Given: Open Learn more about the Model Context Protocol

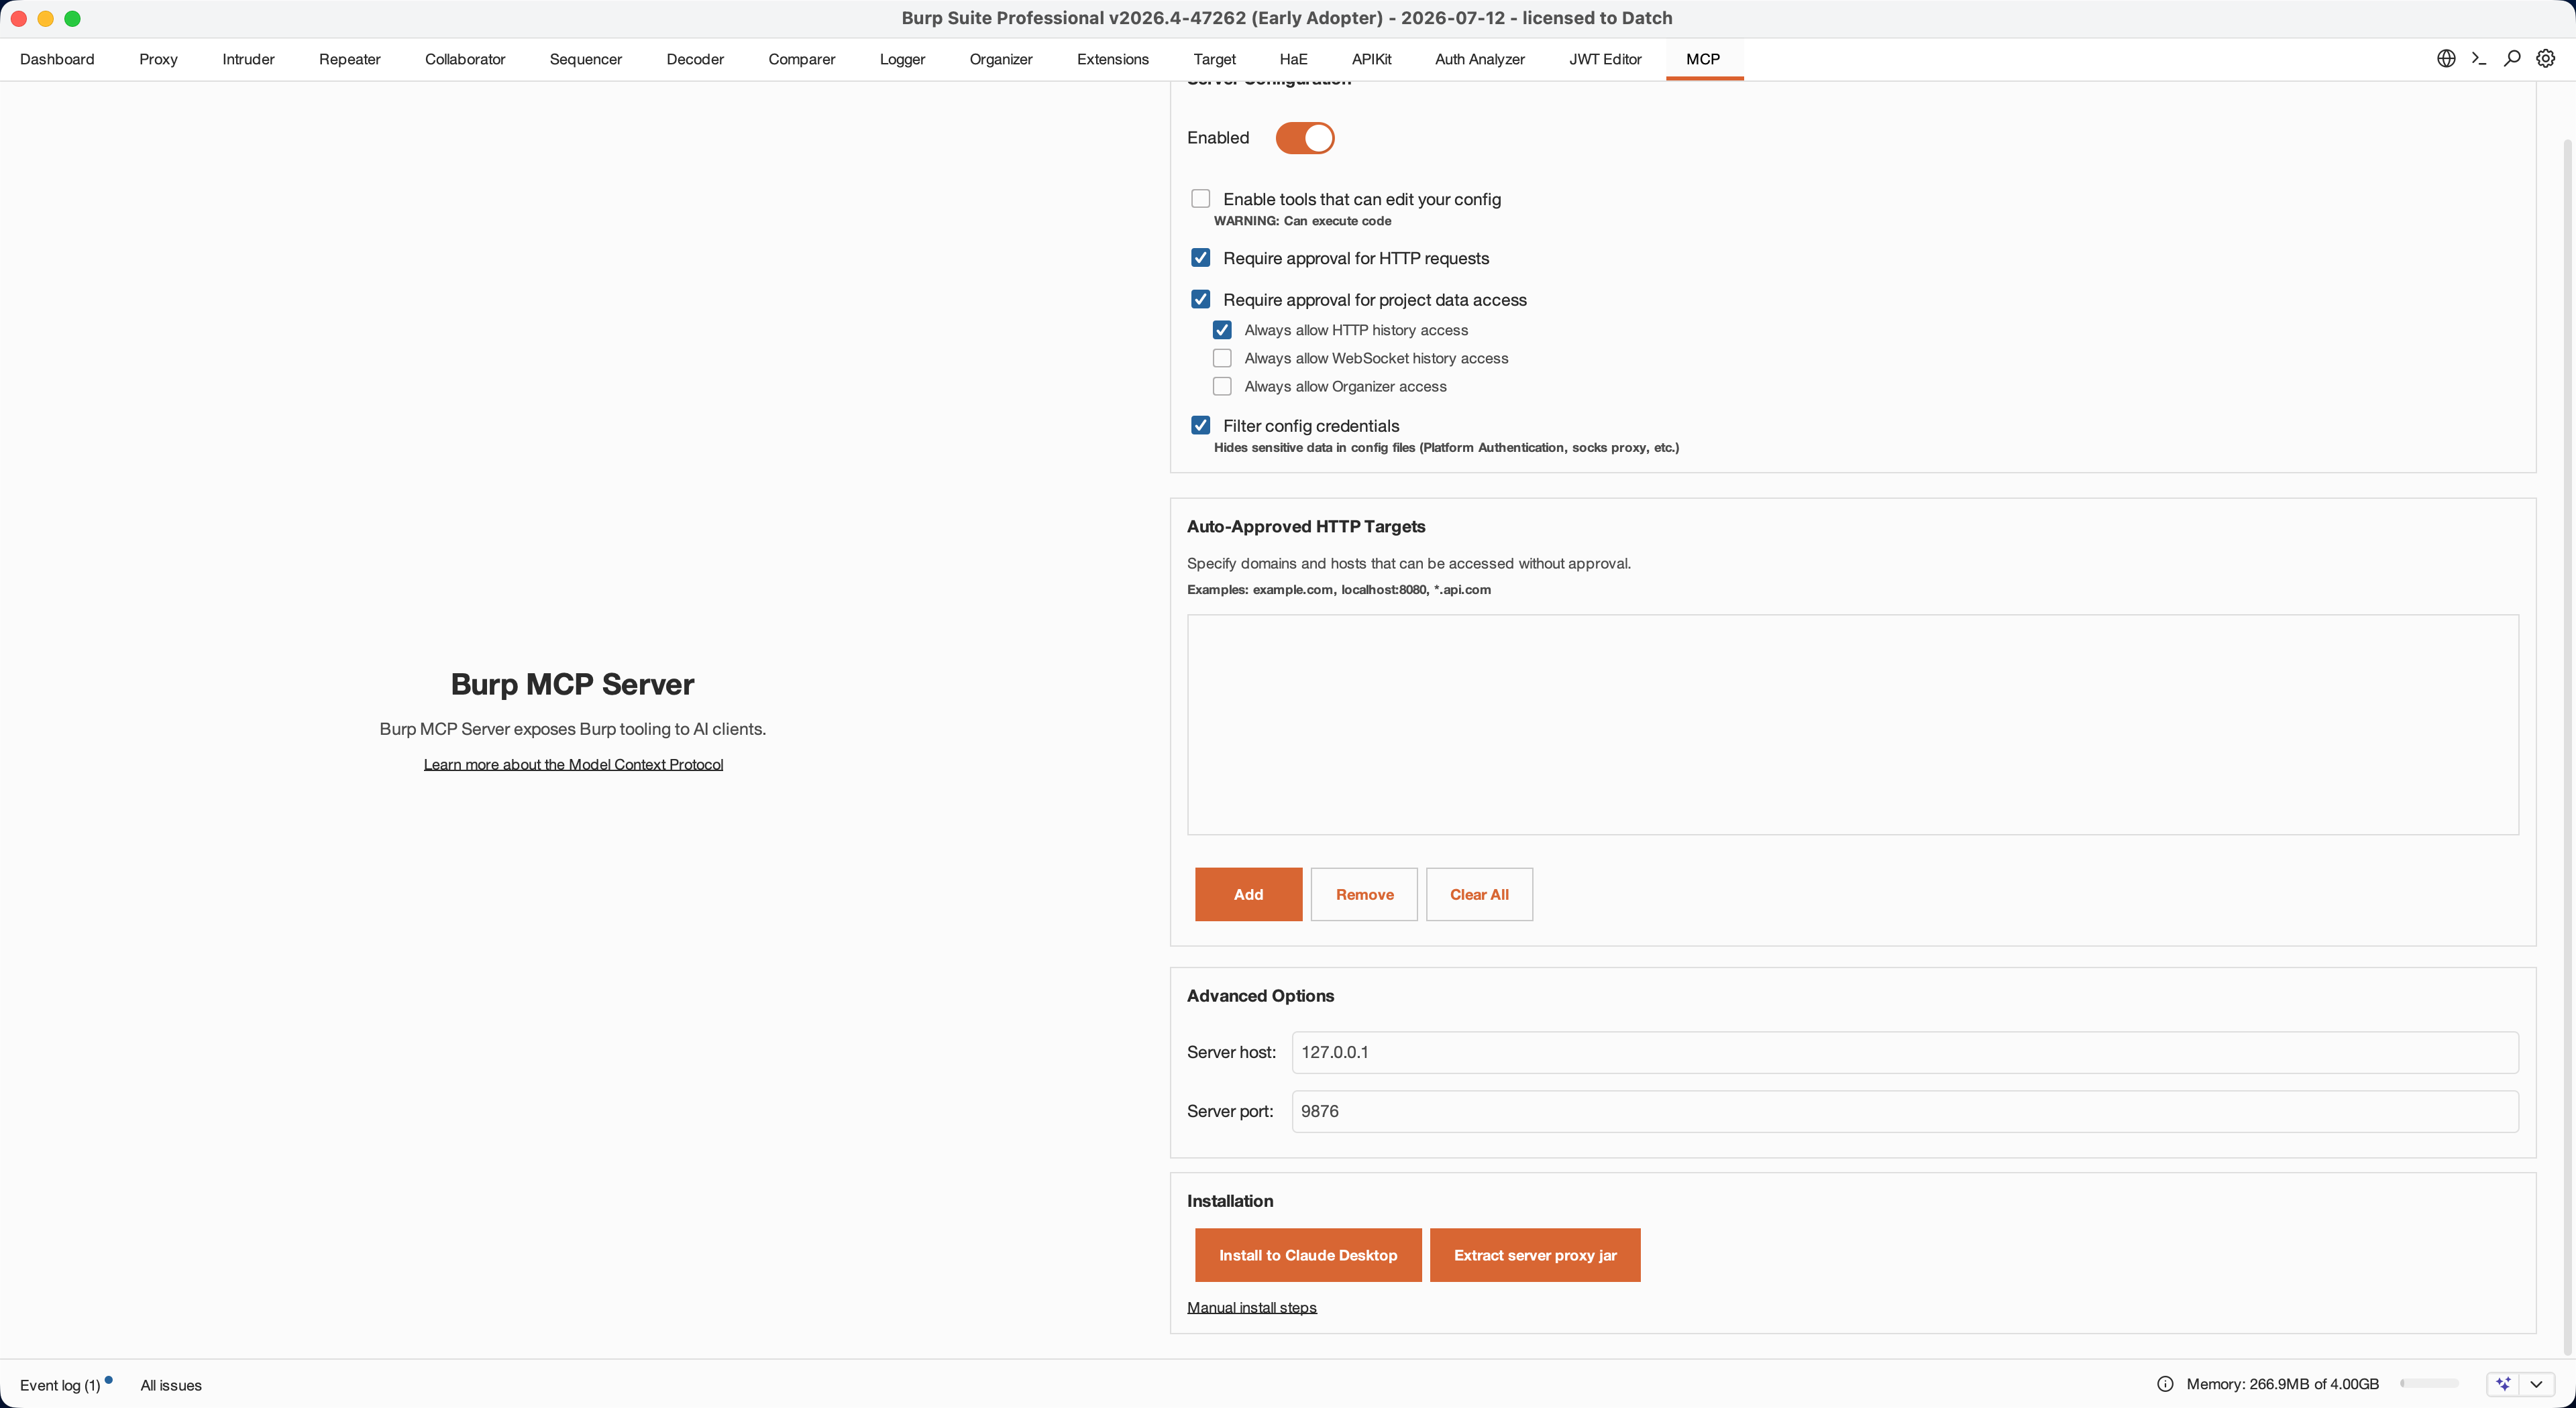Looking at the screenshot, I should click(573, 764).
